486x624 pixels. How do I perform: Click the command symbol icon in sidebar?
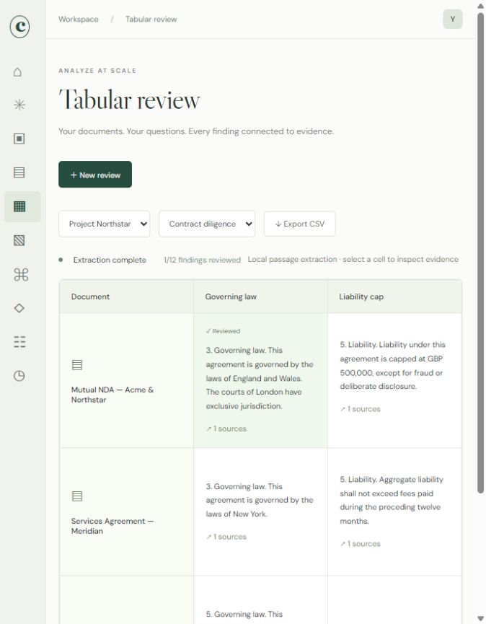pyautogui.click(x=21, y=275)
